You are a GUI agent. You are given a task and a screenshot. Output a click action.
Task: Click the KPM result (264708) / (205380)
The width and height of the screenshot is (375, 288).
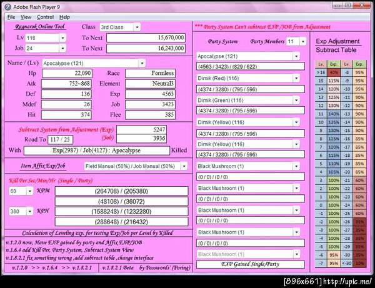(121, 191)
